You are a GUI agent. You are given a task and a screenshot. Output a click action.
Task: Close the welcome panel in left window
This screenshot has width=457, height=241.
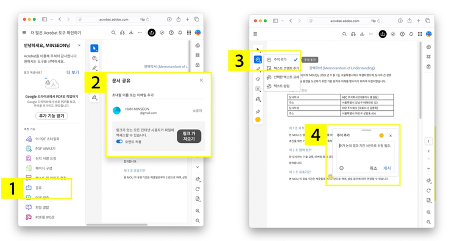79,46
